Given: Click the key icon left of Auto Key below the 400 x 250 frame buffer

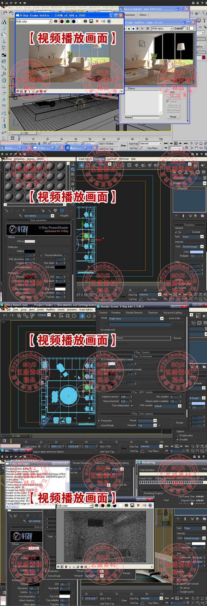Looking at the screenshot, I should [123, 146].
